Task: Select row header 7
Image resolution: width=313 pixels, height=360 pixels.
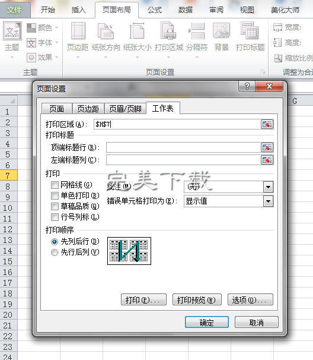Action: (8, 176)
